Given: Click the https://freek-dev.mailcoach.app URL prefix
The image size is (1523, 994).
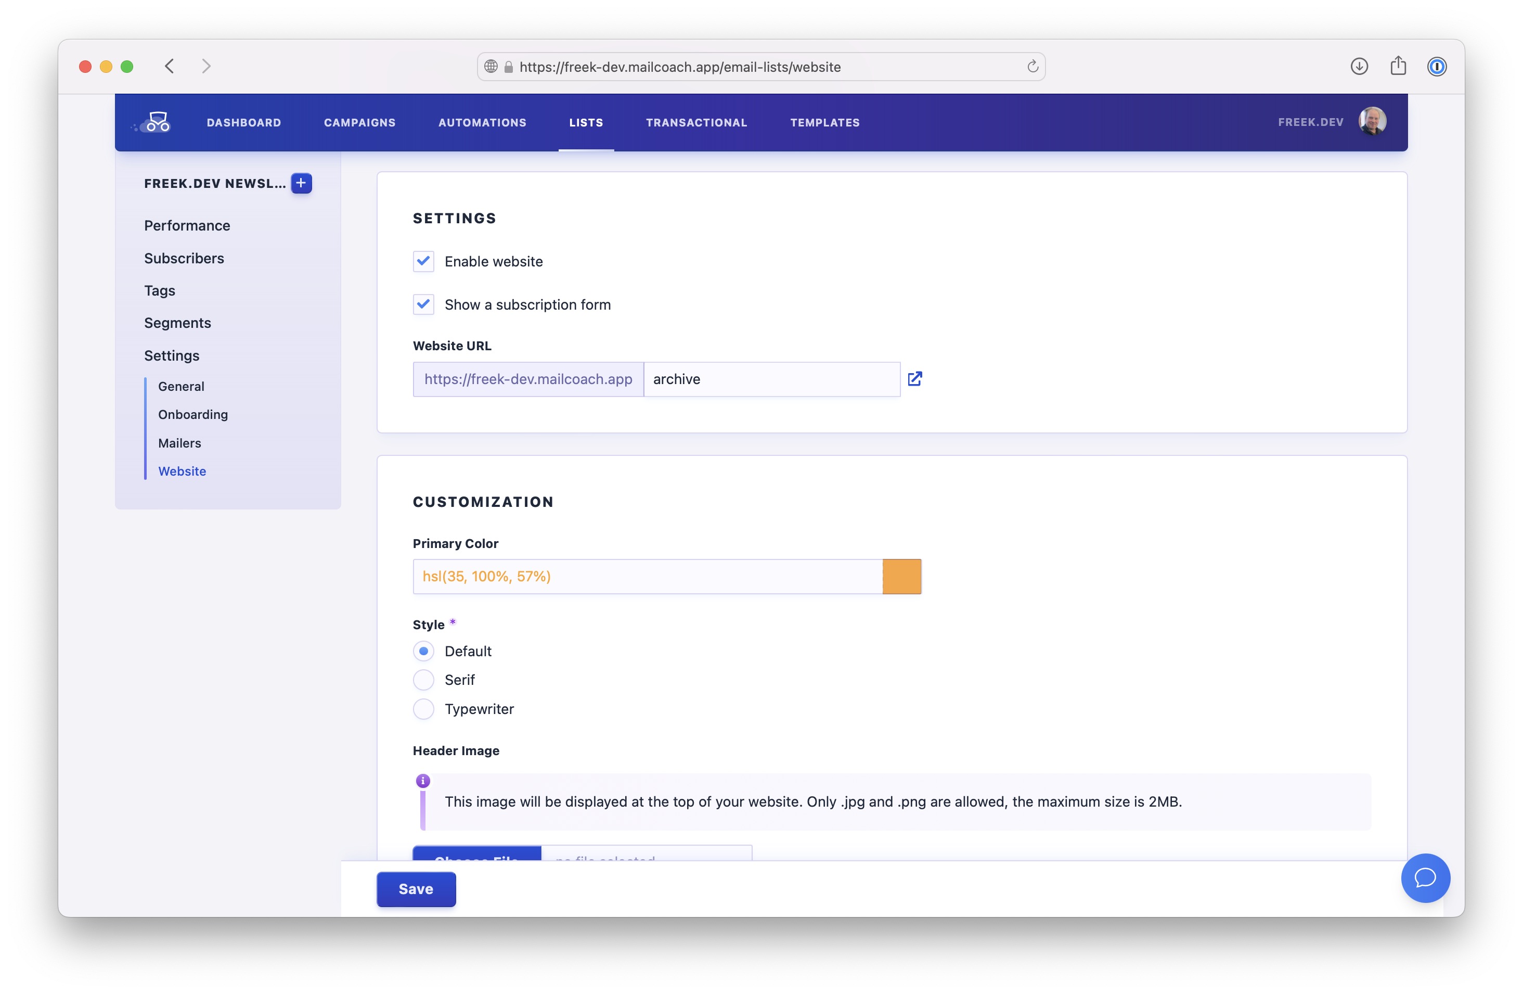Looking at the screenshot, I should point(528,379).
